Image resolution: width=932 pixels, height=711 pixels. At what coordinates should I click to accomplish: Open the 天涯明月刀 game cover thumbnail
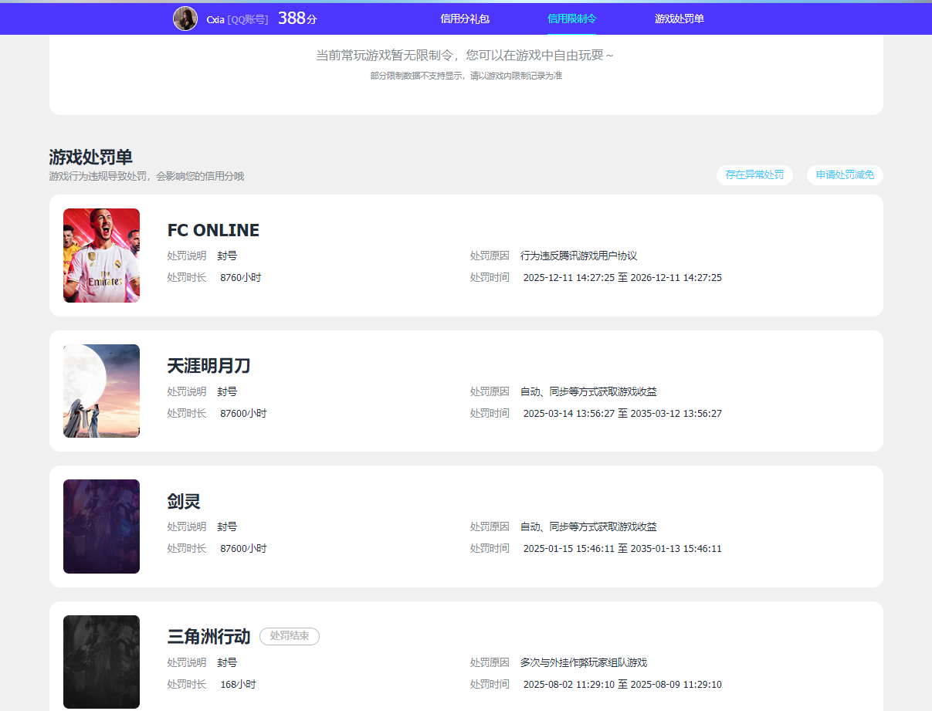(x=101, y=391)
